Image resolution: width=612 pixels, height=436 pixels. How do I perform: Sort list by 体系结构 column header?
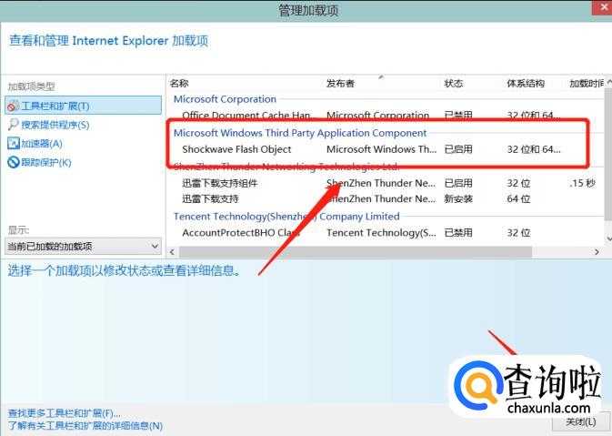(526, 83)
